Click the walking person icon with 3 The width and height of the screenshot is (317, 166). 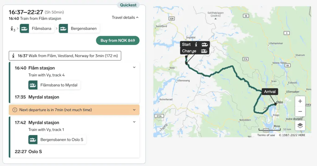pos(13,29)
